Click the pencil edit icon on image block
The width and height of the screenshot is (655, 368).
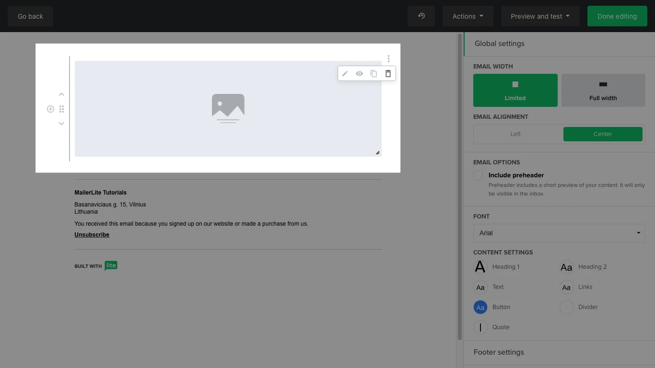[x=345, y=74]
